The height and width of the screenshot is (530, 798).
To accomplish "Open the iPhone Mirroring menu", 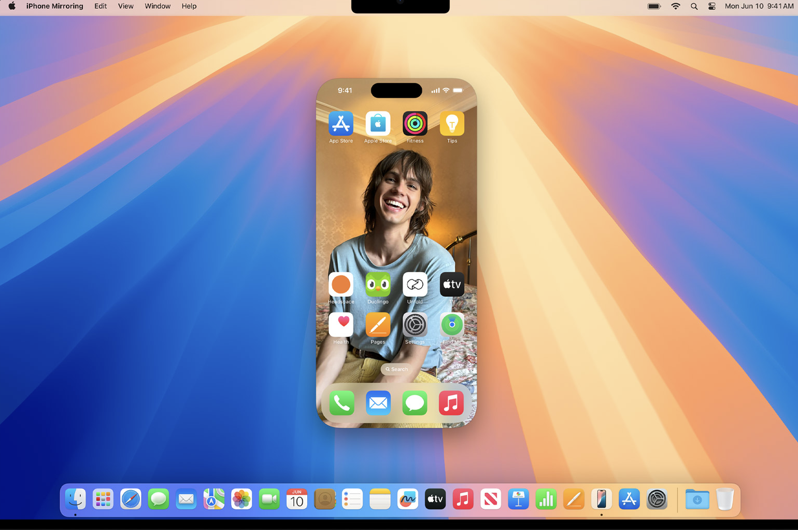I will (54, 6).
